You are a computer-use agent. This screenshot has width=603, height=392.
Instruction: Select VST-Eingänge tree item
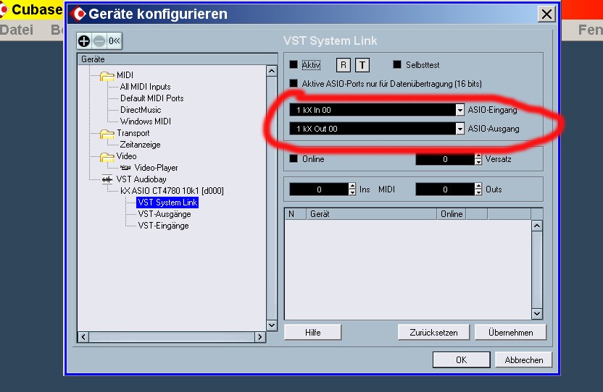163,226
